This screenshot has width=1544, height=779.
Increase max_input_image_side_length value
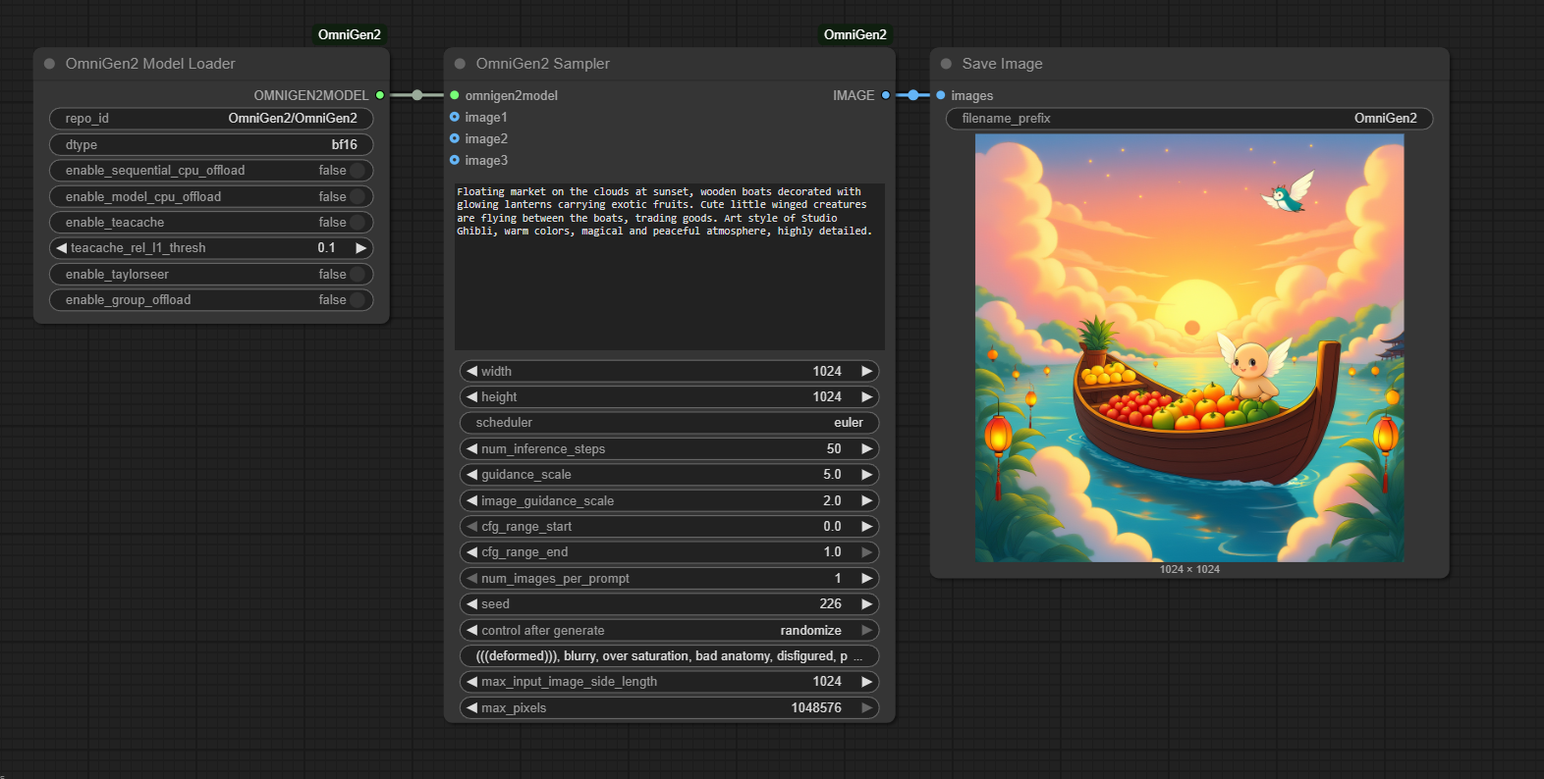coord(867,681)
